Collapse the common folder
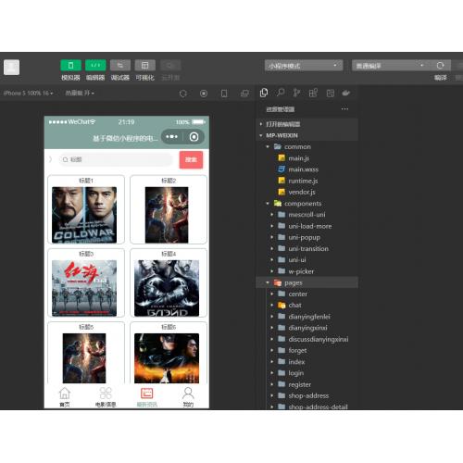Viewport: 463px width, 463px height. pos(307,146)
